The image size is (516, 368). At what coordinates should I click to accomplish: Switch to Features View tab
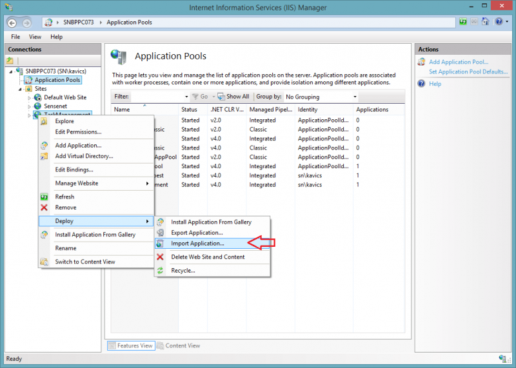(131, 345)
